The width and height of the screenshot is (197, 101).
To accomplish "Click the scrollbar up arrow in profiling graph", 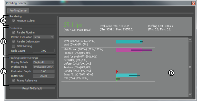I will click(x=190, y=39).
